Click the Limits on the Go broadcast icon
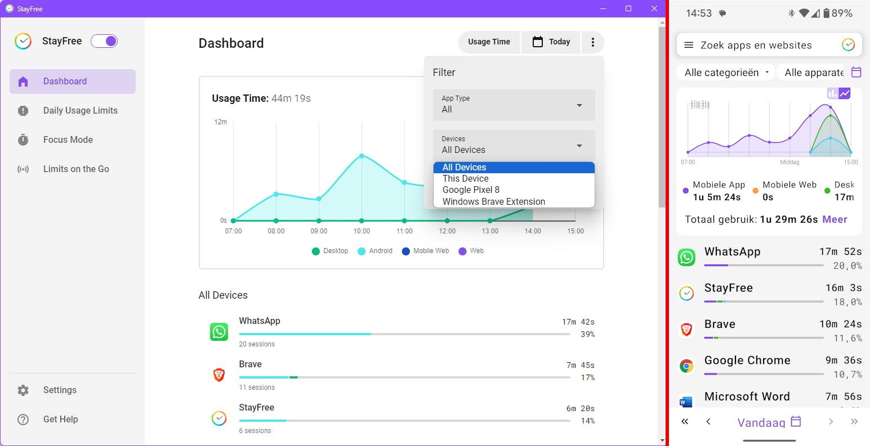 pos(23,169)
